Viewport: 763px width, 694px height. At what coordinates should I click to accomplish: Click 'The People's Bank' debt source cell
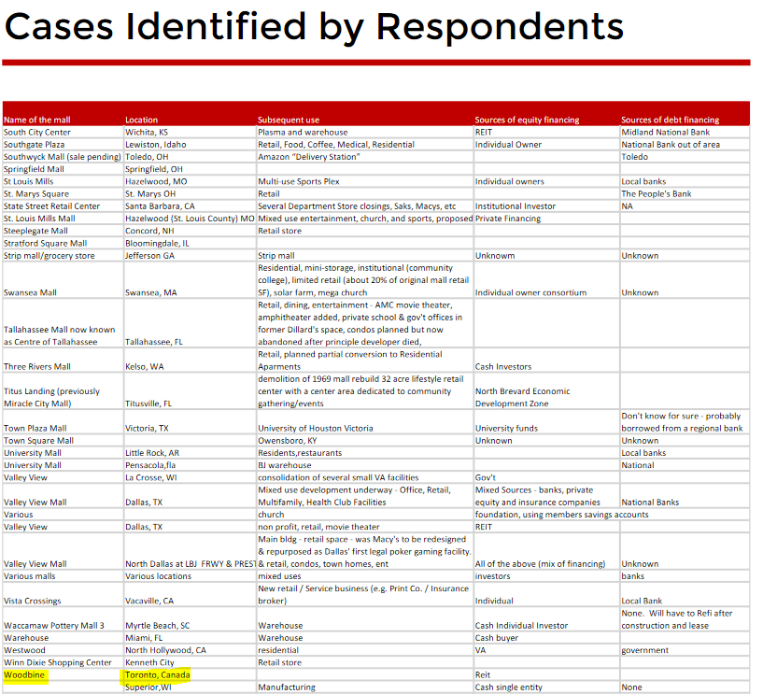coord(657,193)
